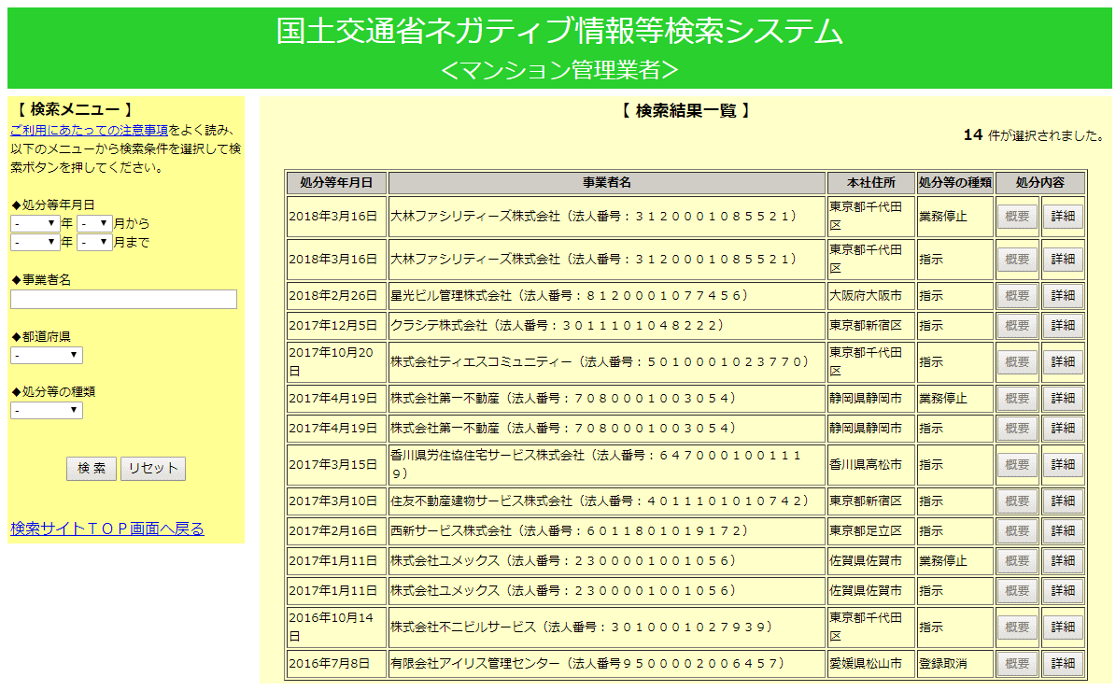Open 詳細 for ユメックス 業務停止 row

click(x=1064, y=561)
